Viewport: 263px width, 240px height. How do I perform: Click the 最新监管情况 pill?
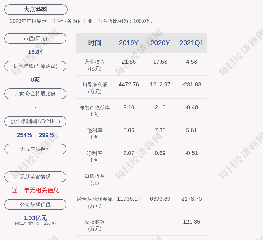35,177
